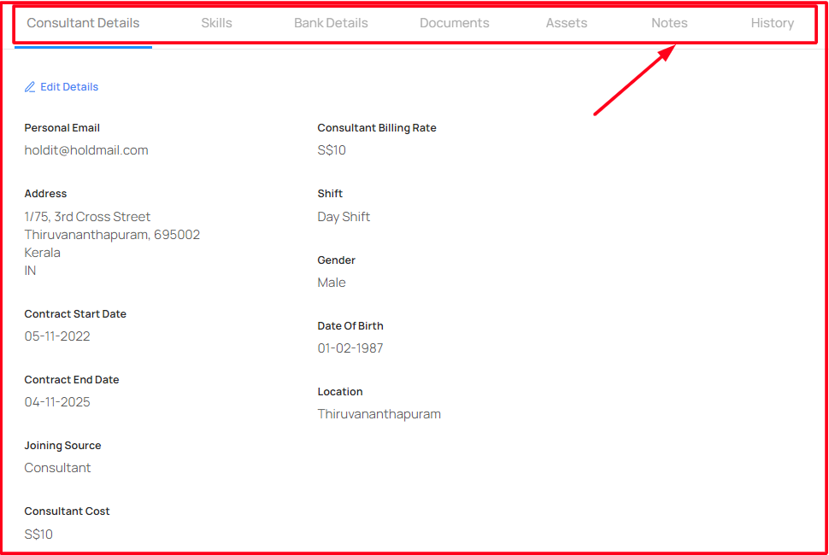Click the contract start date 05-11-2022
The width and height of the screenshot is (829, 555).
[57, 336]
